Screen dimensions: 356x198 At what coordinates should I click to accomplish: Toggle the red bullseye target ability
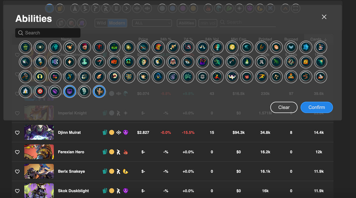40,91
